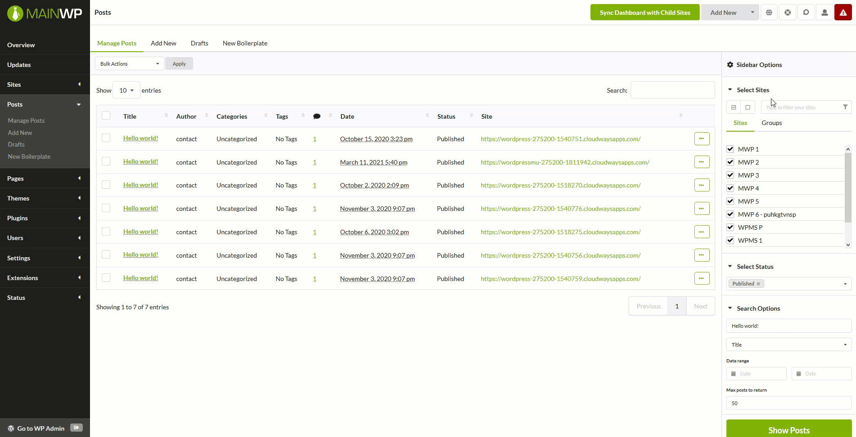Click the sites list scrollbar down arrow

click(848, 245)
